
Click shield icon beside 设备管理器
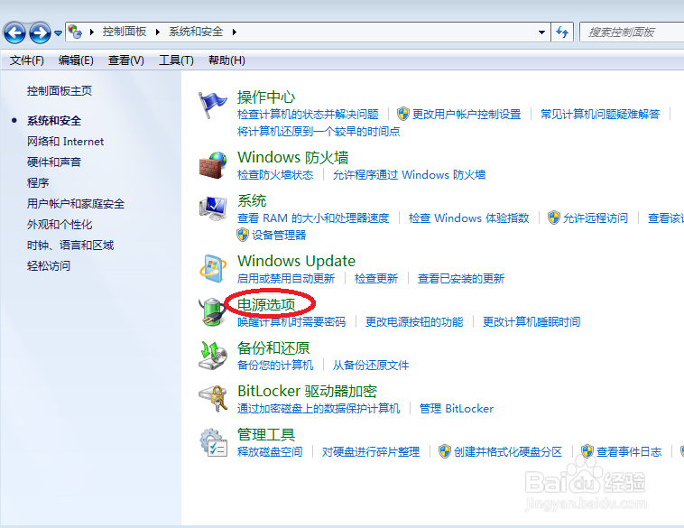click(243, 235)
